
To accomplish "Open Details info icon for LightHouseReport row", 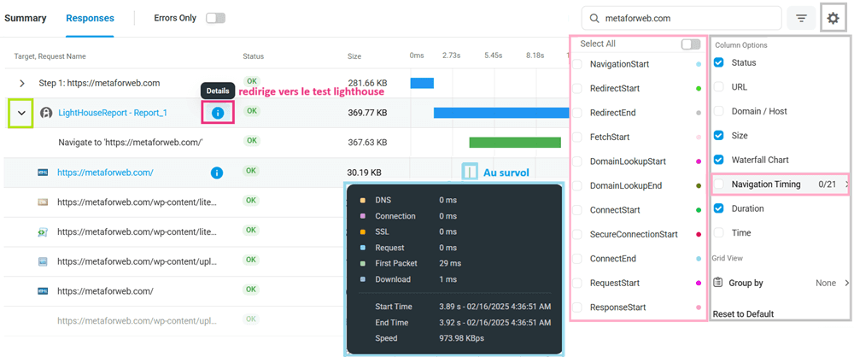I will [x=217, y=113].
